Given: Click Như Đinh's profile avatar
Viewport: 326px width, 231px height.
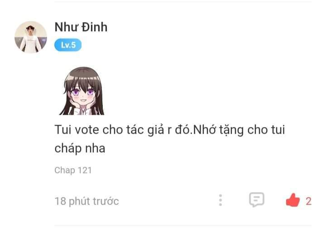Looking at the screenshot, I should (x=31, y=37).
